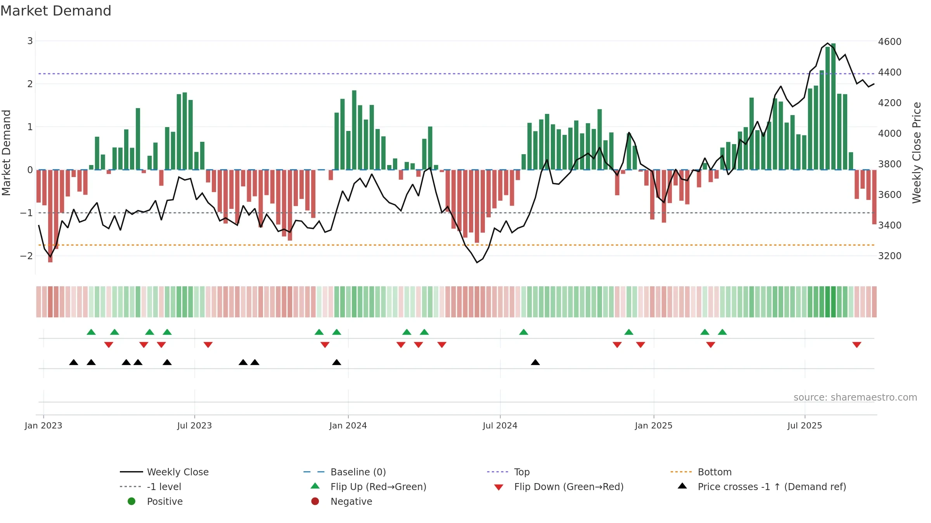This screenshot has height=523, width=931.
Task: Click the first black price-cross marker
Action: pyautogui.click(x=74, y=362)
